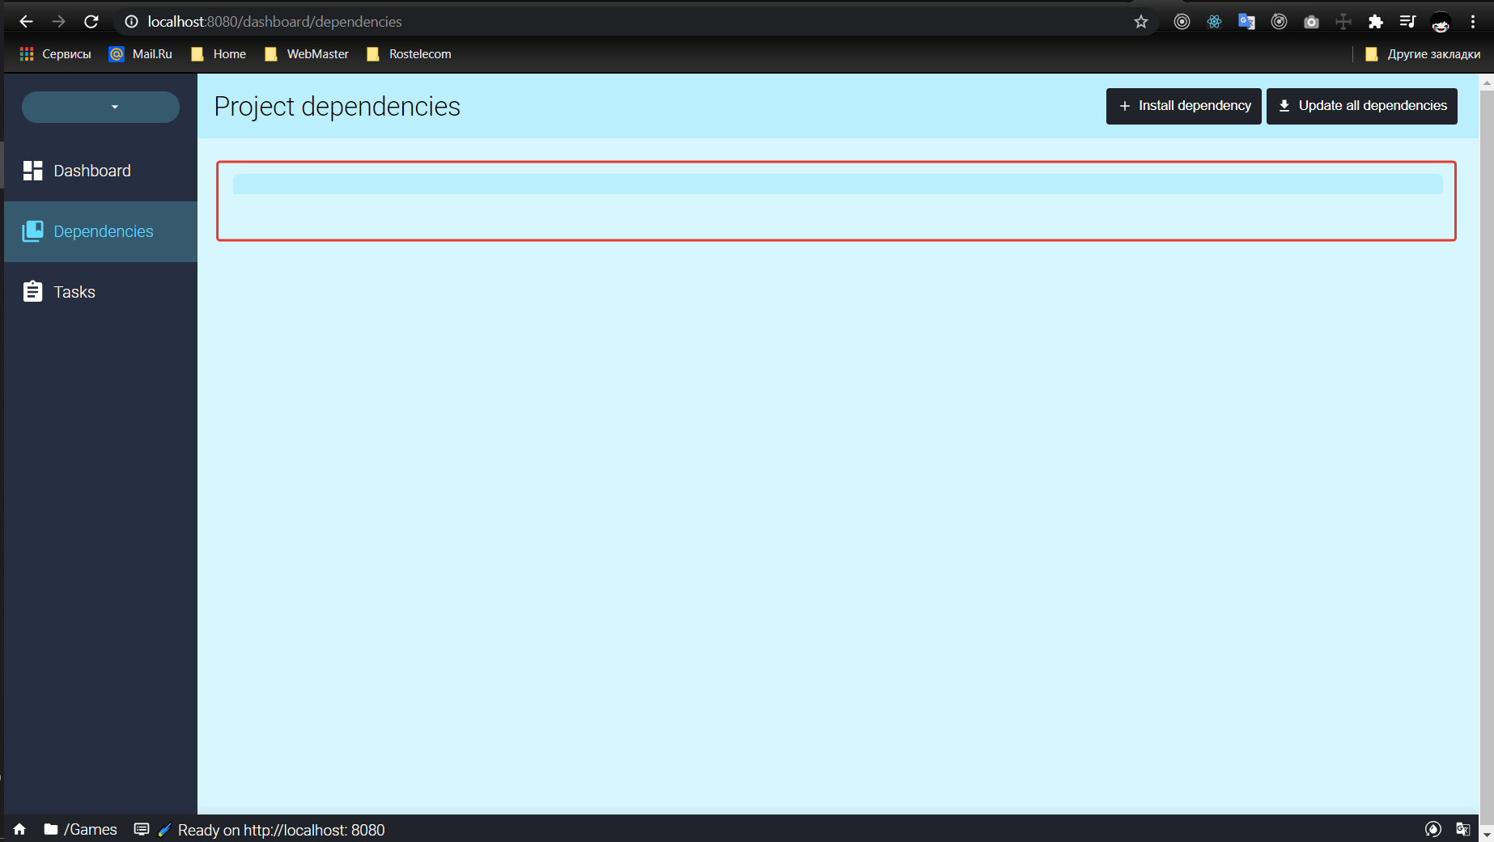The width and height of the screenshot is (1494, 842).
Task: Click the dark mode icon in status bar
Action: point(1432,829)
